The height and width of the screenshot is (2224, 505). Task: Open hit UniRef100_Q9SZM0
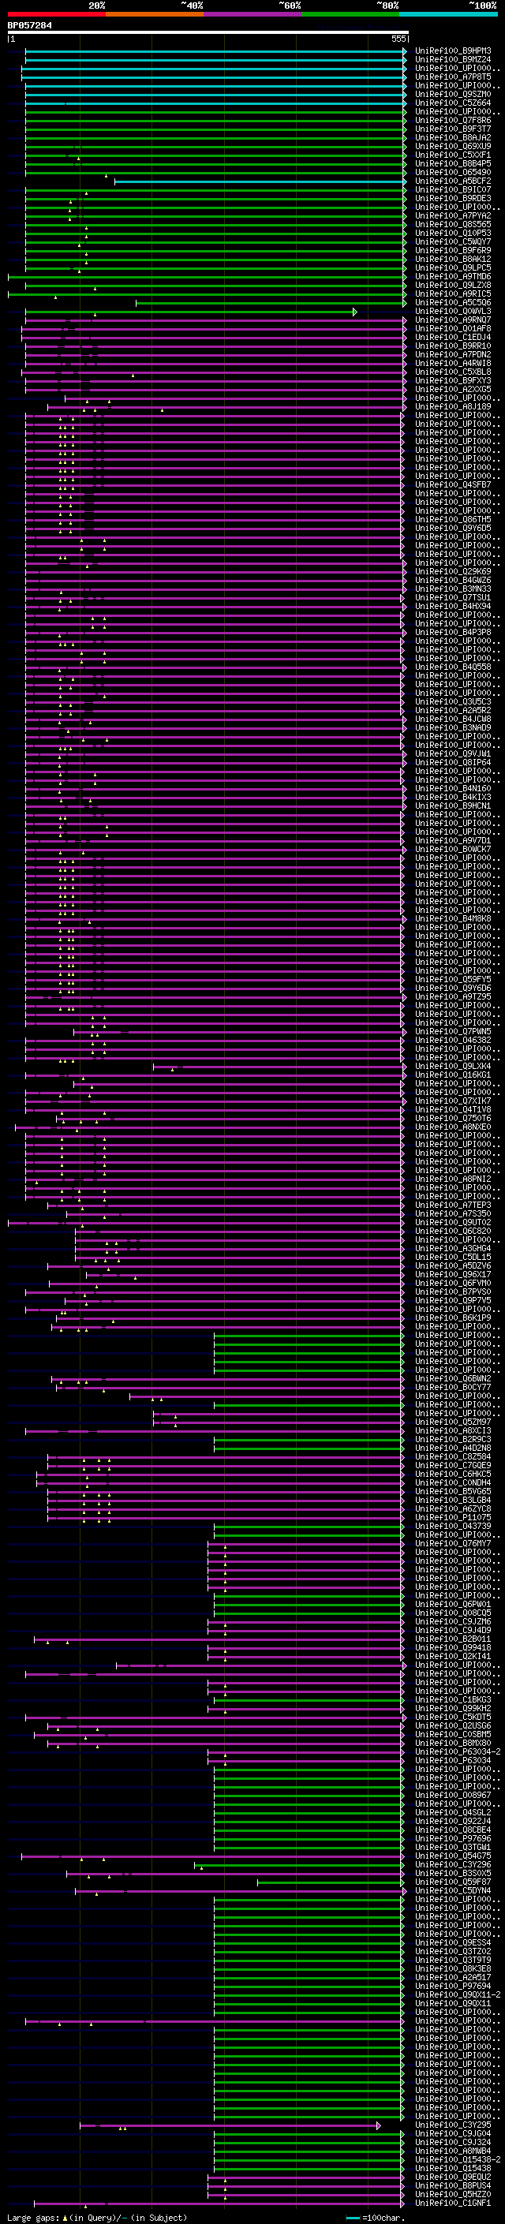[452, 94]
